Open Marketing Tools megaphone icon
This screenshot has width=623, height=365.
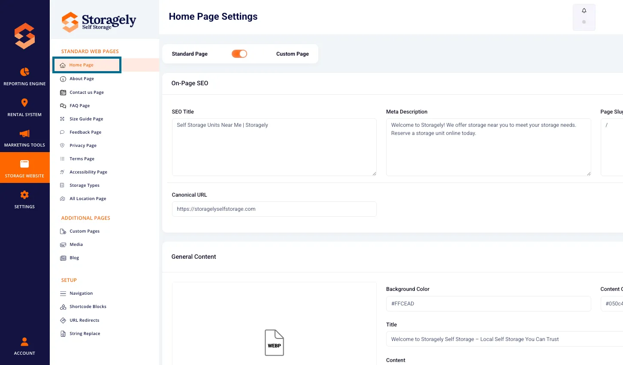tap(24, 134)
